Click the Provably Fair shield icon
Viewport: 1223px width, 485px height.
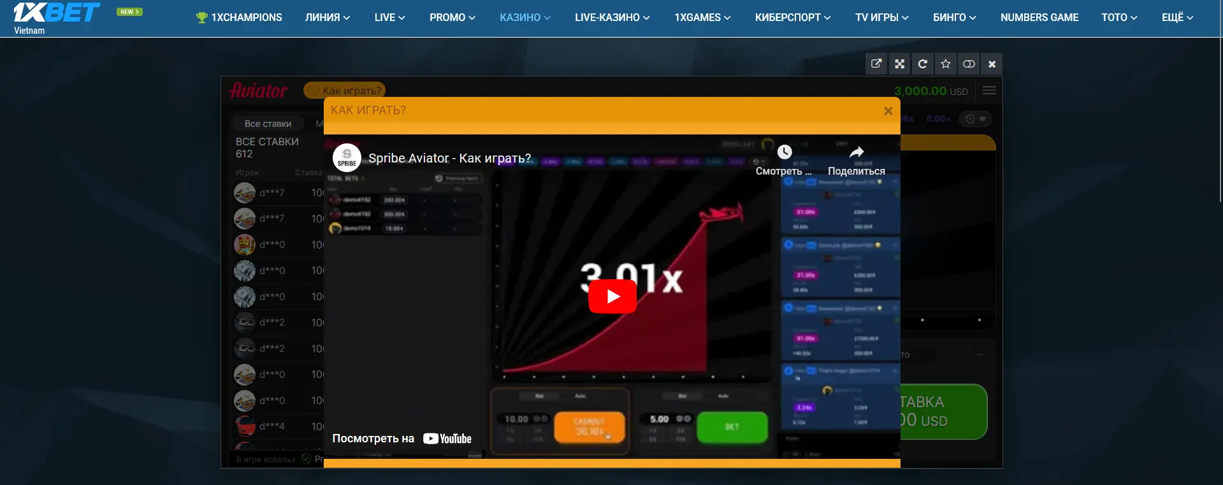pos(306,459)
